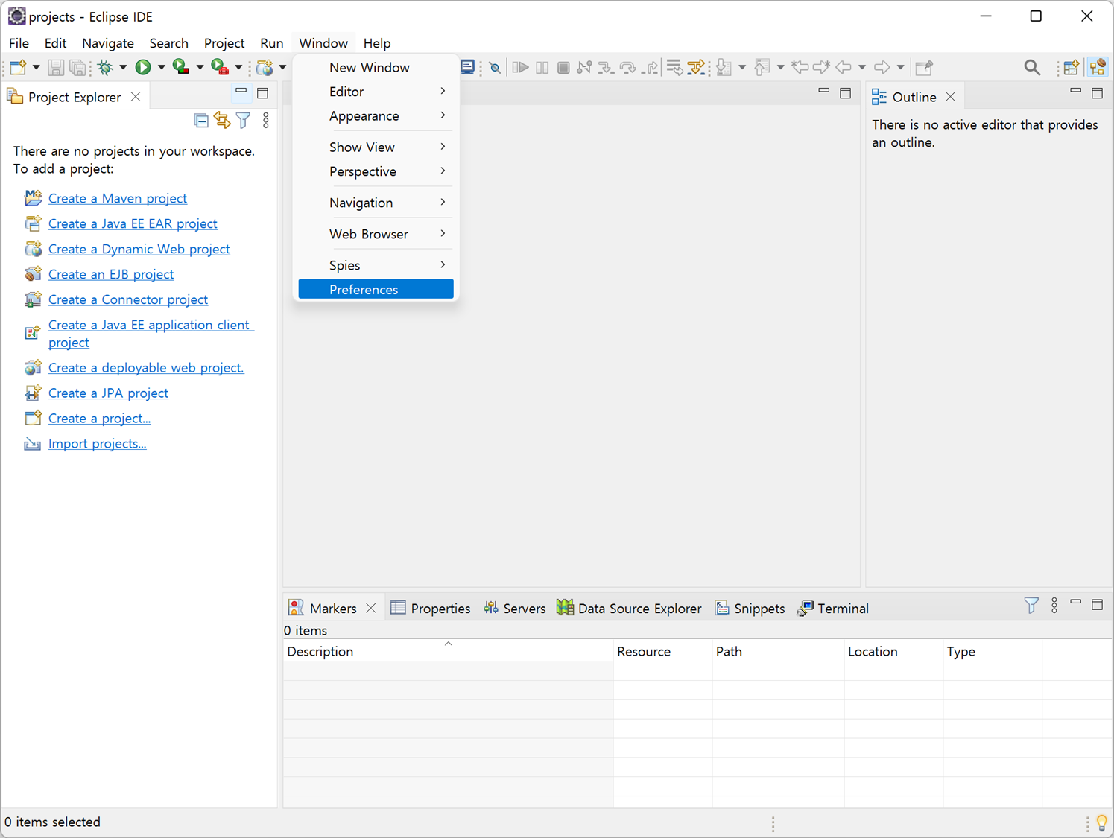
Task: Click the Forward navigation arrow in toolbar
Action: pyautogui.click(x=882, y=68)
